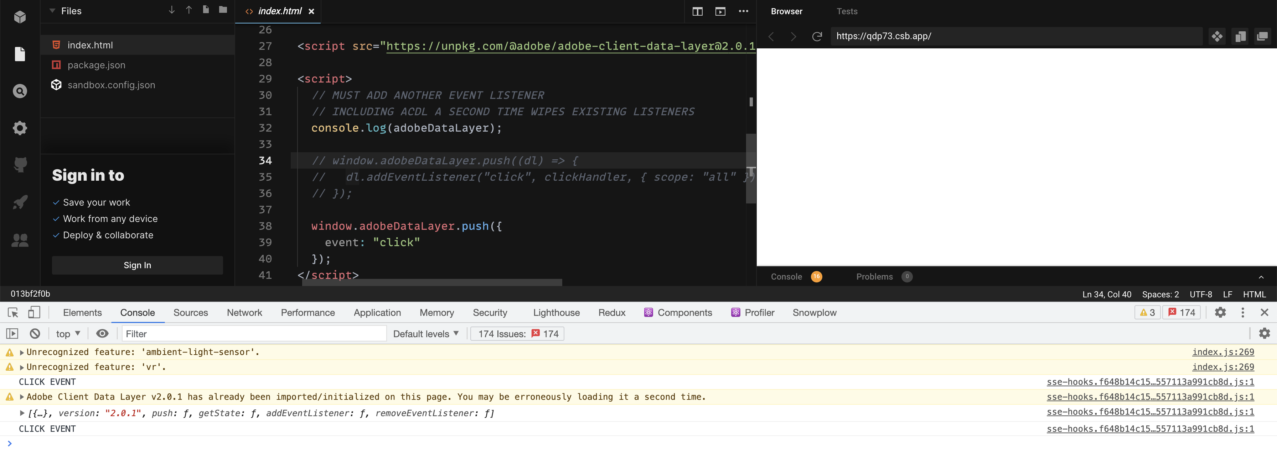Click the Deployment rocket sidebar icon
The image size is (1277, 456).
20,202
